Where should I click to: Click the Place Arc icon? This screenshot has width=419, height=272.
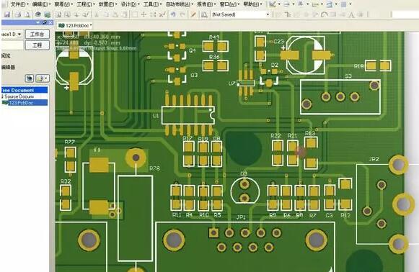pos(324,14)
